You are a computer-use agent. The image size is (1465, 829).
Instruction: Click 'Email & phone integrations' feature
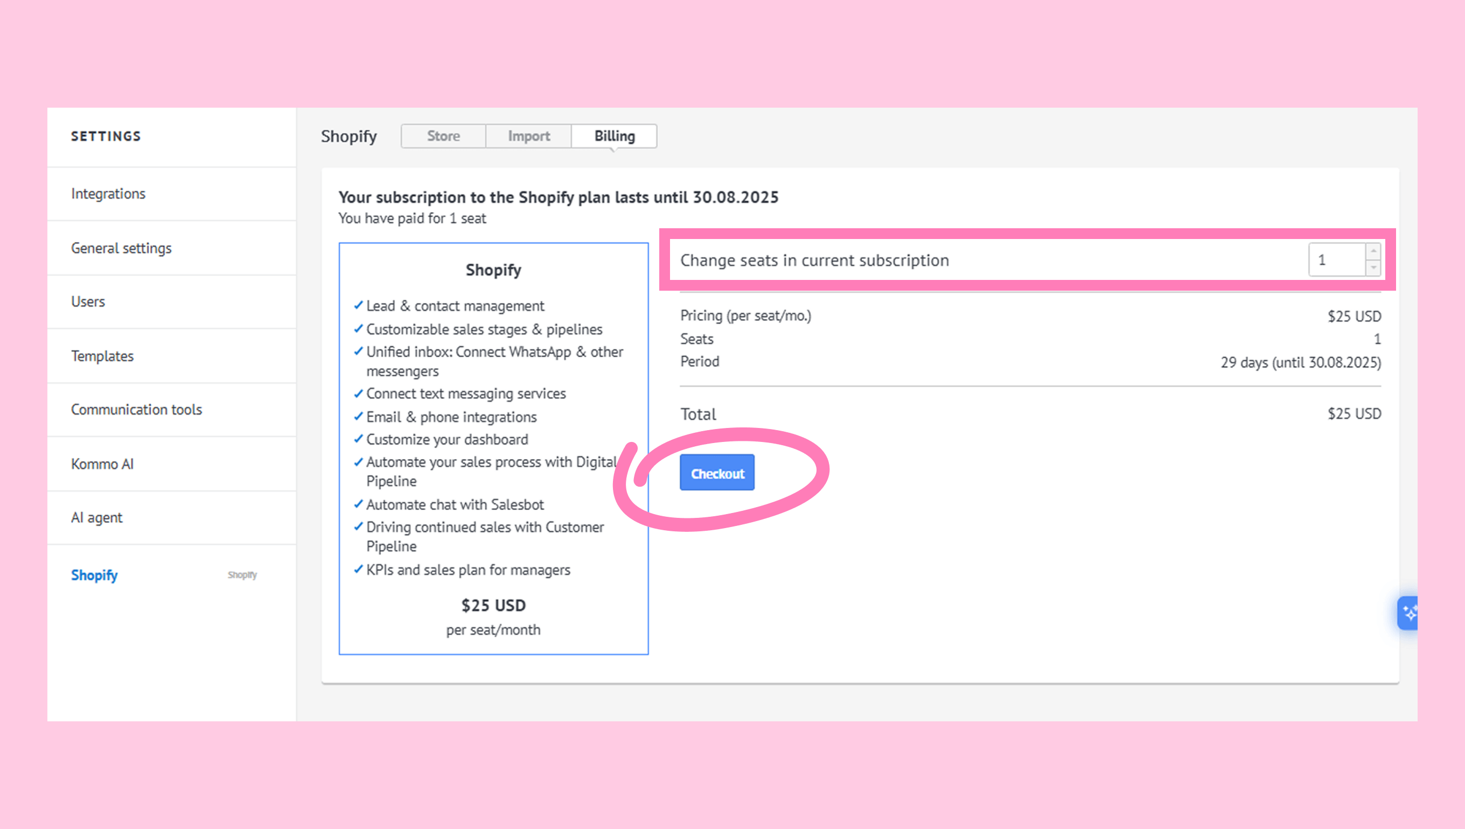tap(451, 417)
